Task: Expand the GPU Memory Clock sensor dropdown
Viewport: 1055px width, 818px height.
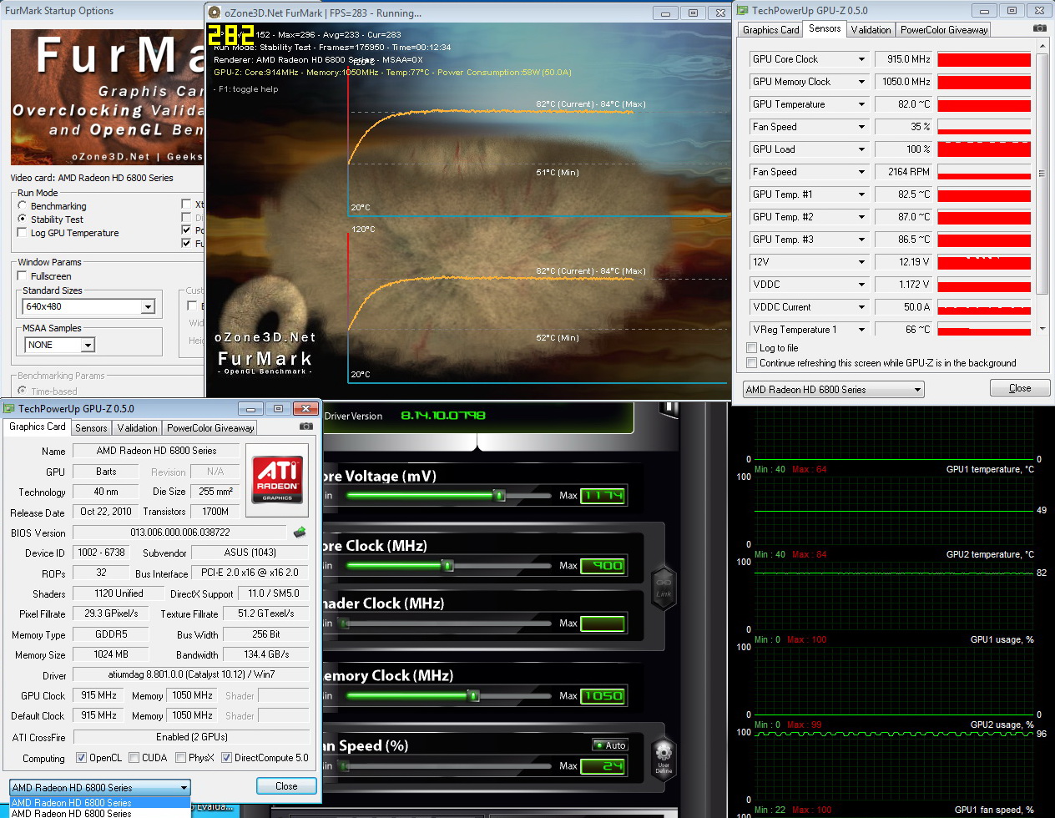Action: (861, 82)
